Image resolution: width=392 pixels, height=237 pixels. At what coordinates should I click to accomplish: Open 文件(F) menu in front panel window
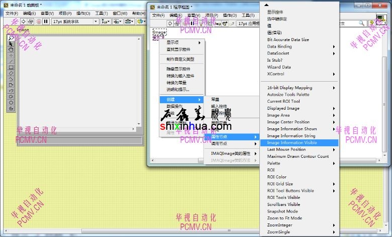point(12,13)
